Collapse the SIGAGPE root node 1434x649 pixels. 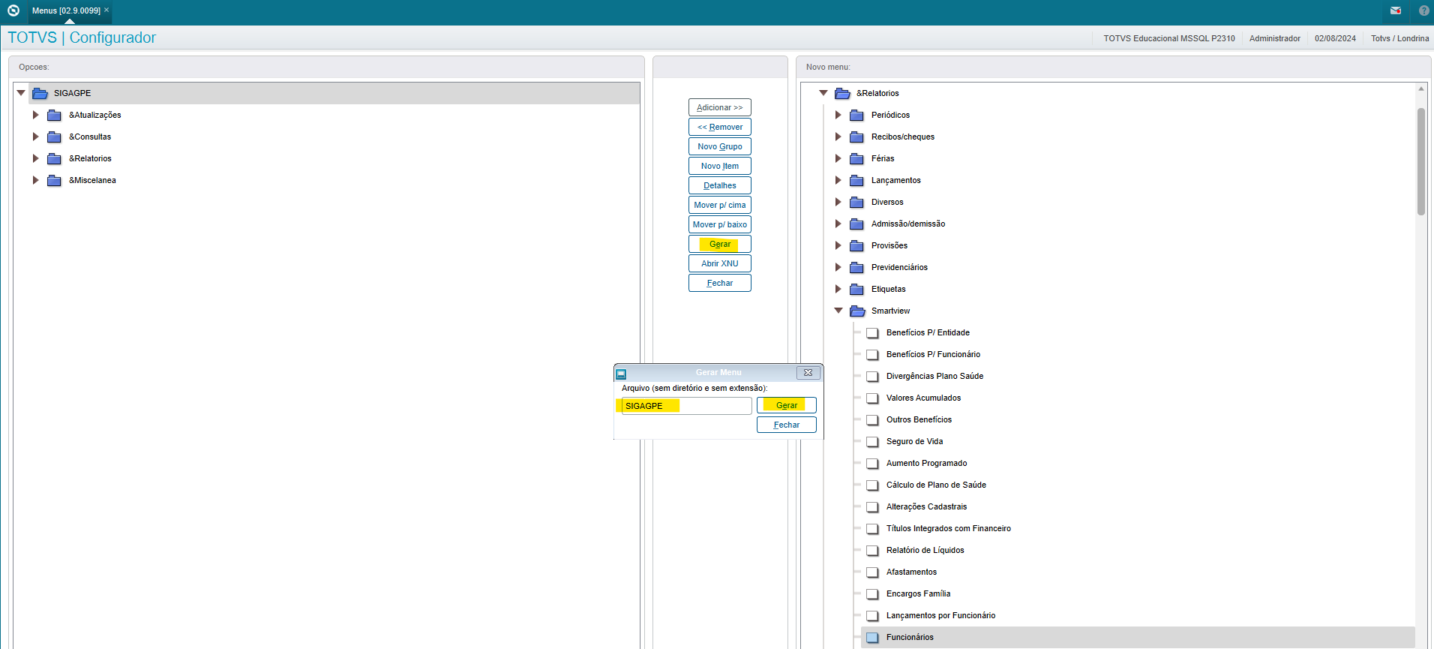click(x=21, y=93)
